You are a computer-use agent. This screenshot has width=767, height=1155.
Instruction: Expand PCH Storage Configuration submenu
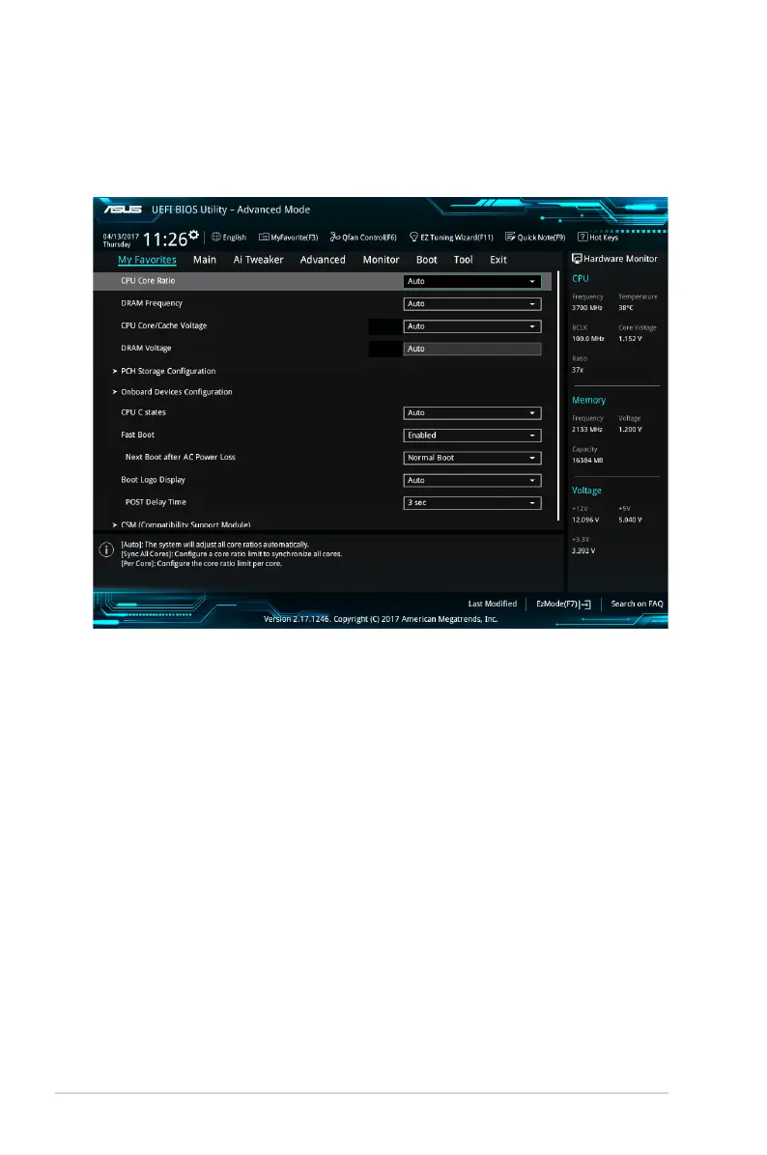click(x=167, y=371)
